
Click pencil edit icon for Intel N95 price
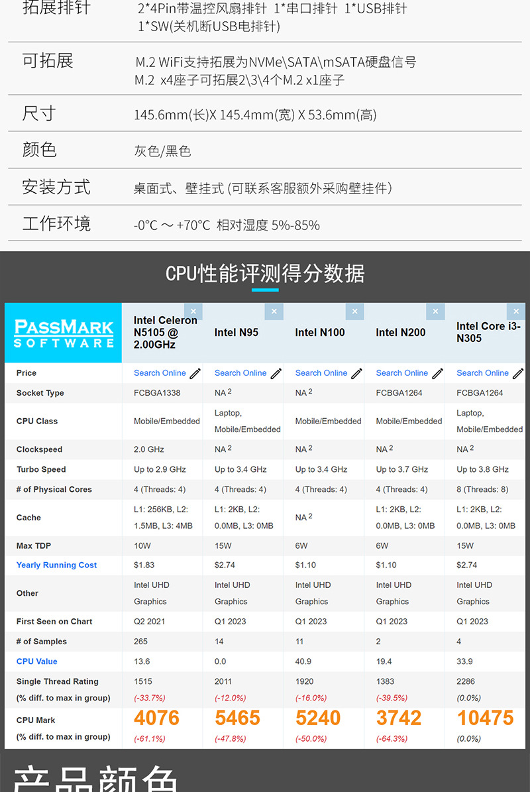click(x=276, y=374)
